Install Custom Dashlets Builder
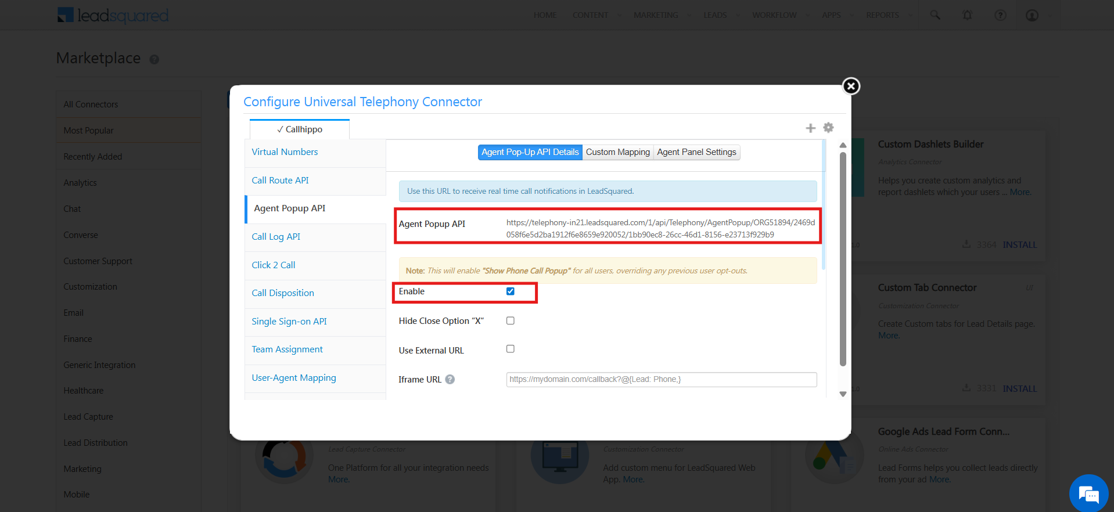 [x=1019, y=245]
